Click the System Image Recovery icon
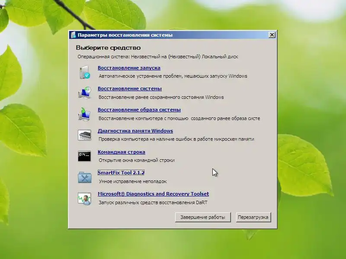 pyautogui.click(x=84, y=114)
